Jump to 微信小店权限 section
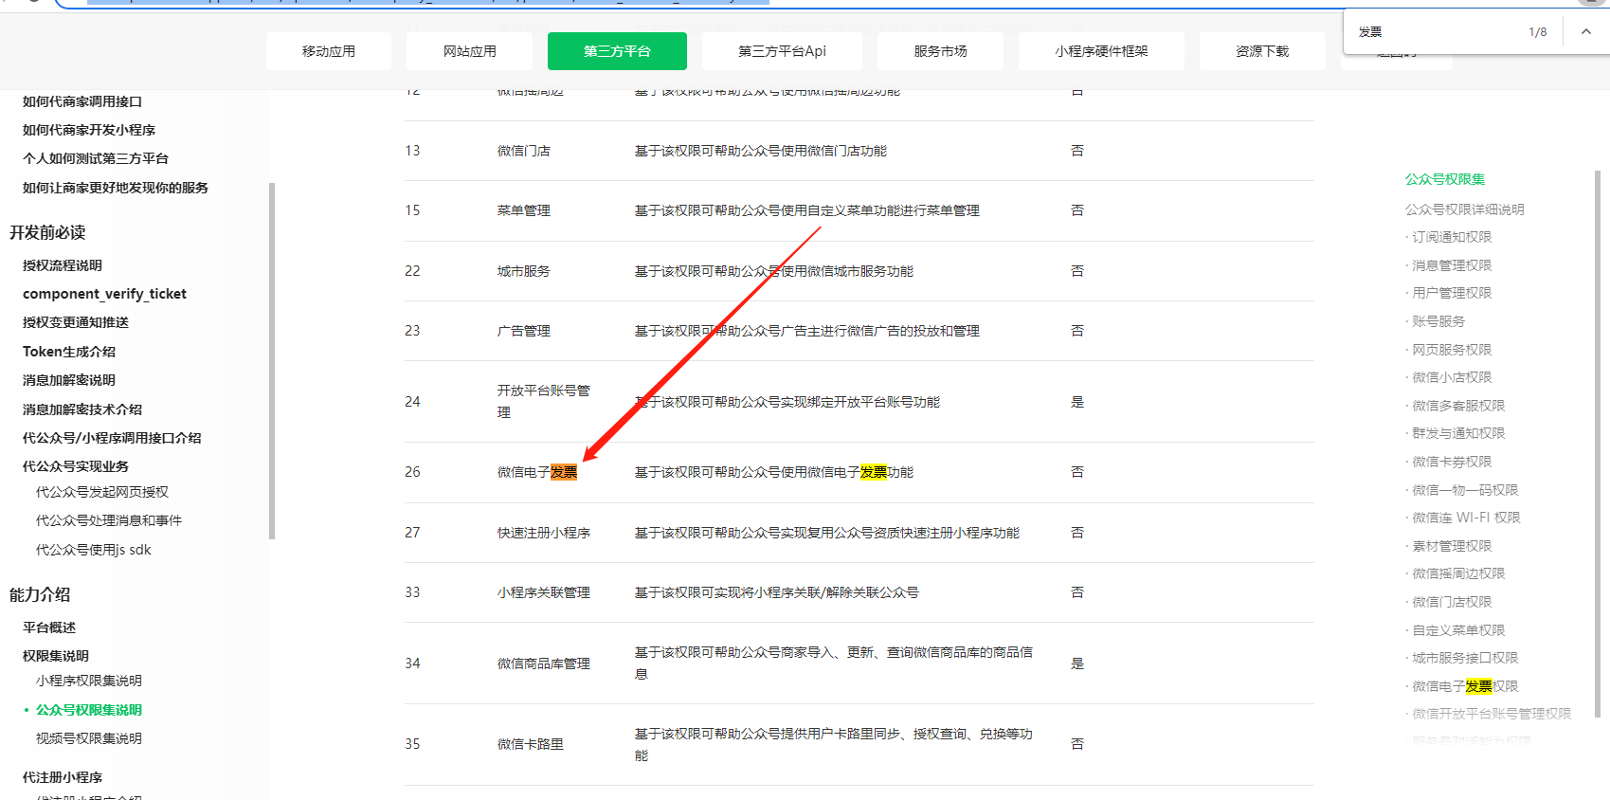Viewport: 1610px width, 800px height. (x=1452, y=377)
